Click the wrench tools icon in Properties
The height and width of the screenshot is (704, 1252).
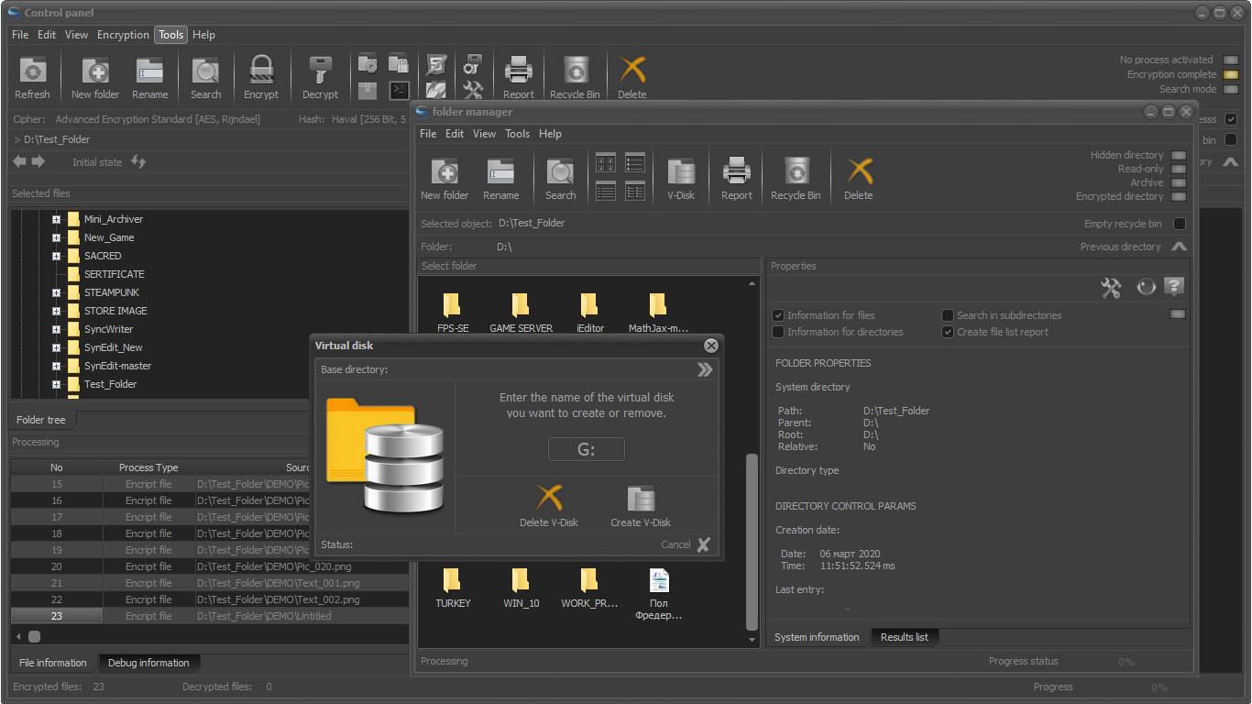click(x=1111, y=288)
